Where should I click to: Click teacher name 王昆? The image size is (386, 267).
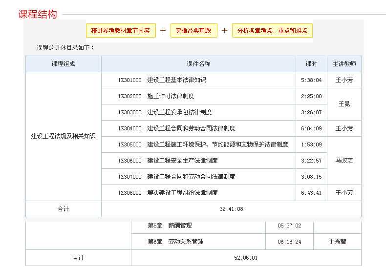pyautogui.click(x=344, y=104)
